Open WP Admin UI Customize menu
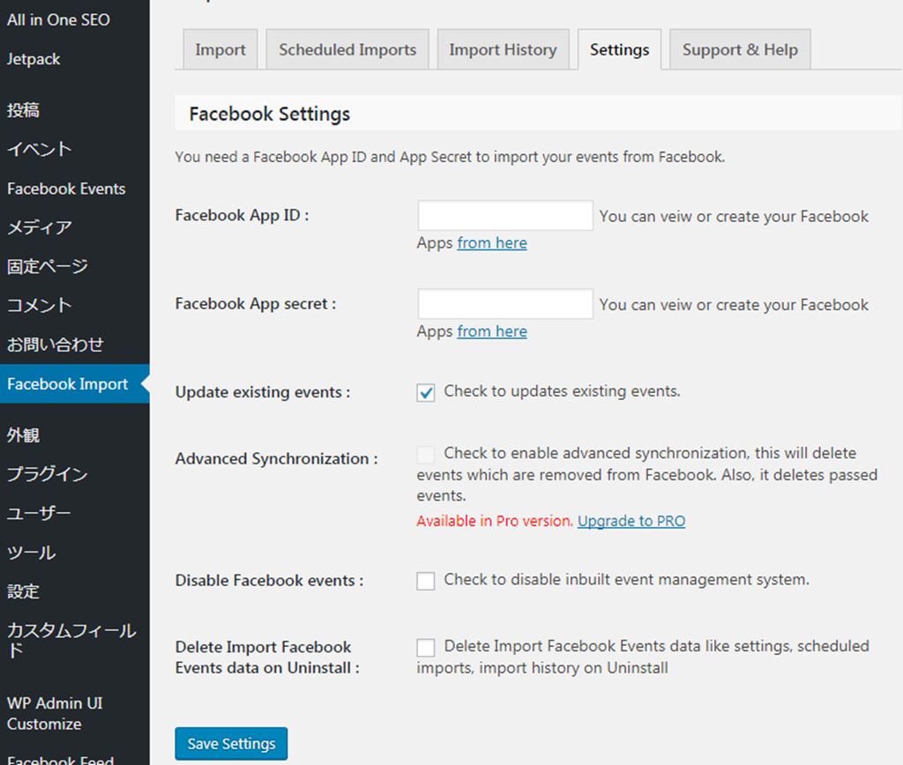Viewport: 903px width, 765px height. pyautogui.click(x=55, y=713)
